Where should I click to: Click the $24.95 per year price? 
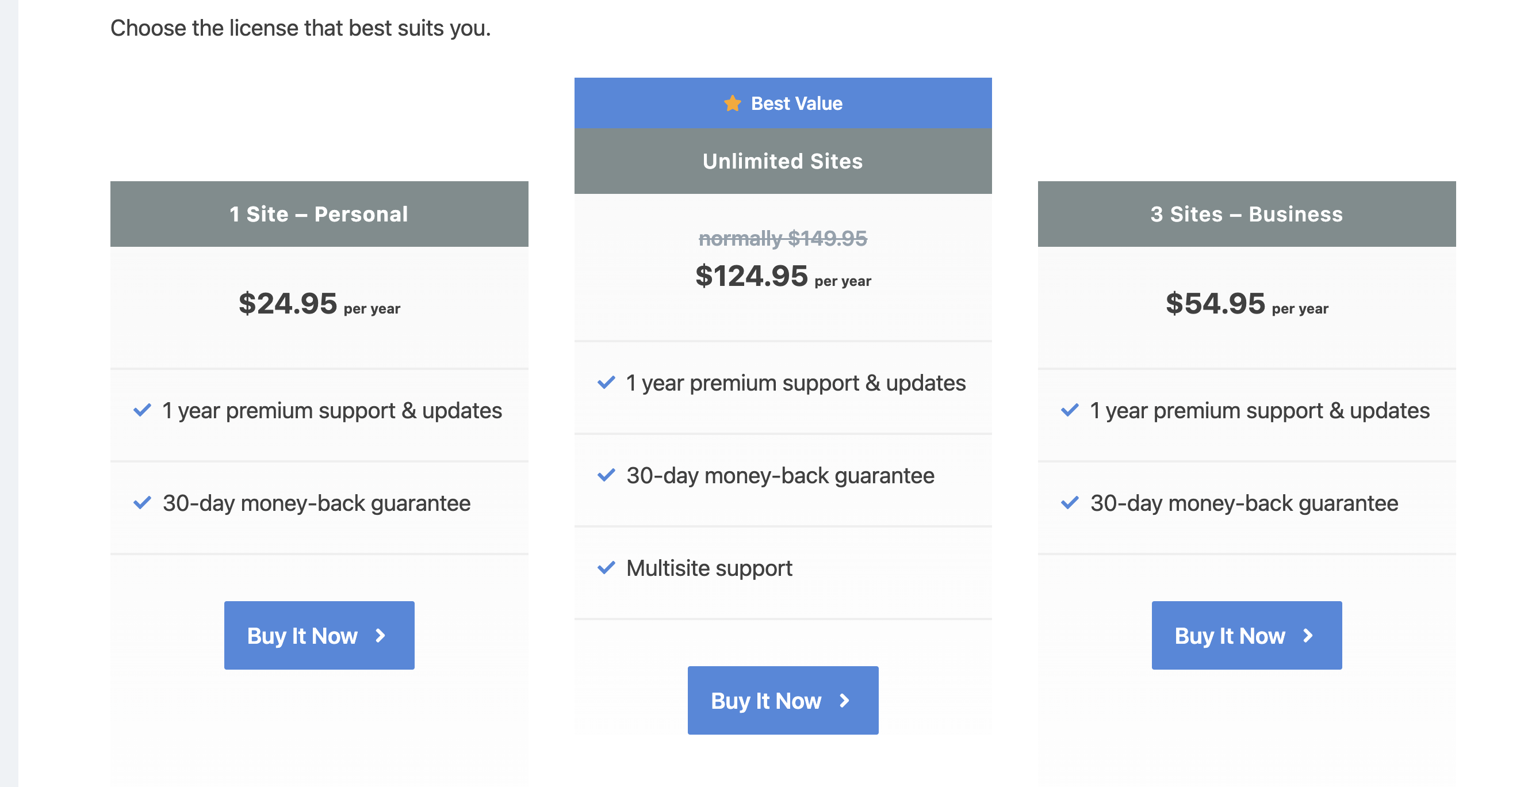320,304
